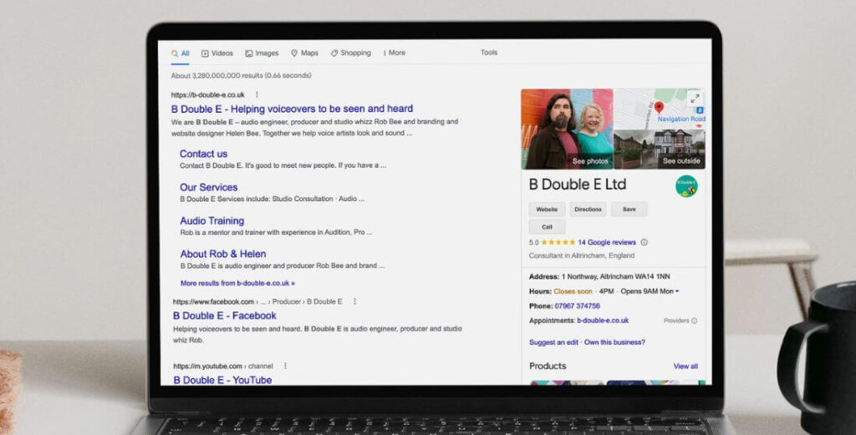
Task: Click the See photos thumbnail
Action: click(566, 129)
